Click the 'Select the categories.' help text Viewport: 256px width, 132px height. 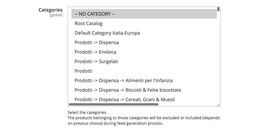tap(87, 112)
